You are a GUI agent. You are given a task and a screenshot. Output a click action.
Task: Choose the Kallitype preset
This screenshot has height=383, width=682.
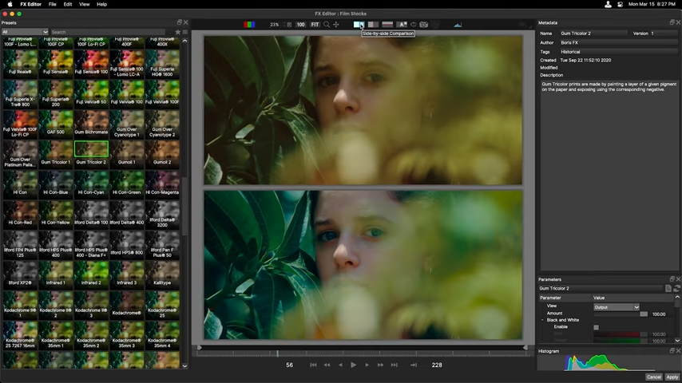click(x=162, y=274)
